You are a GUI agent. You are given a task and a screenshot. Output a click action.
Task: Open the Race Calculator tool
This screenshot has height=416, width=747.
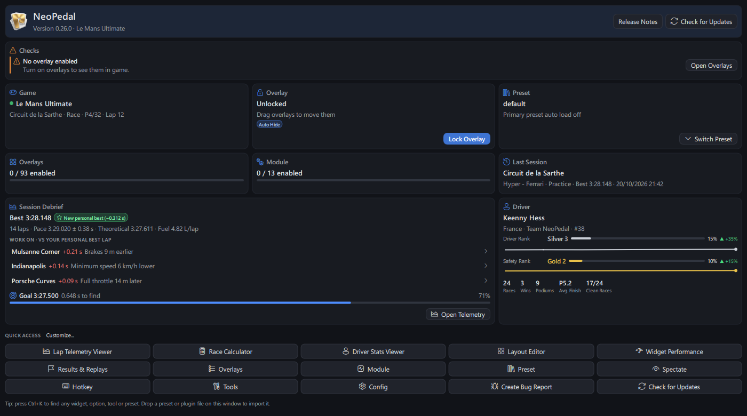point(225,351)
